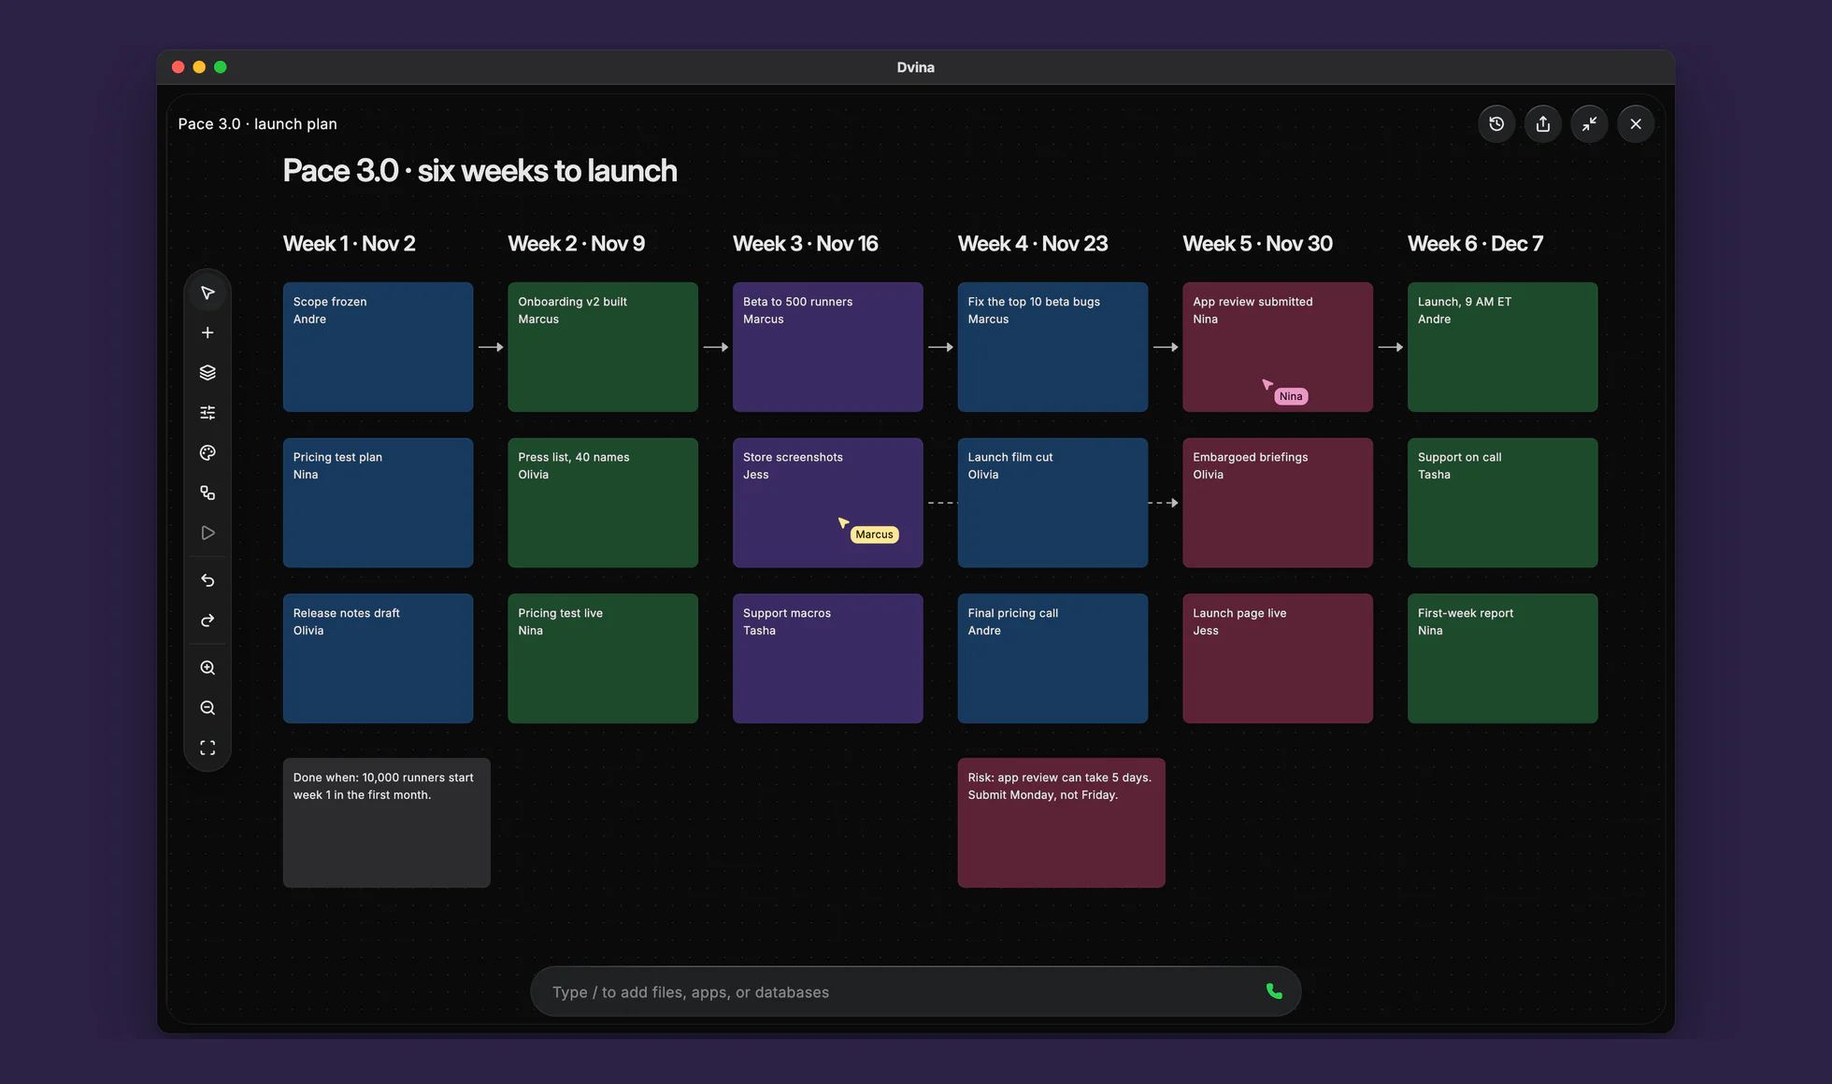This screenshot has width=1832, height=1084.
Task: Click the Week 6 · Dec 7 heading
Action: point(1476,244)
